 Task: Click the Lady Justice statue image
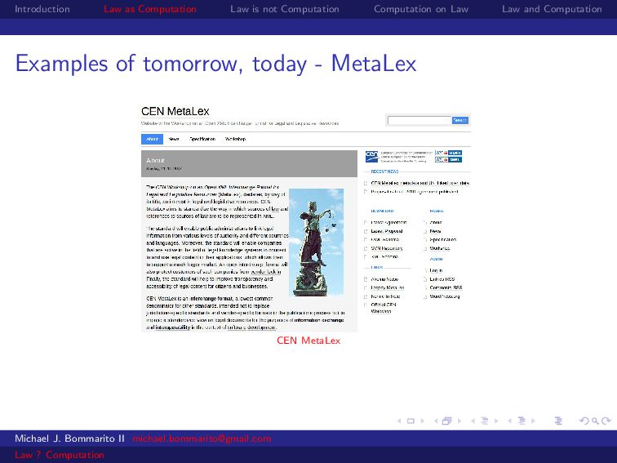pos(317,243)
